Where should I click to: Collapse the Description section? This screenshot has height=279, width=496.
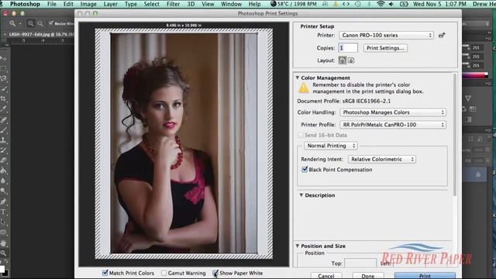tap(301, 195)
